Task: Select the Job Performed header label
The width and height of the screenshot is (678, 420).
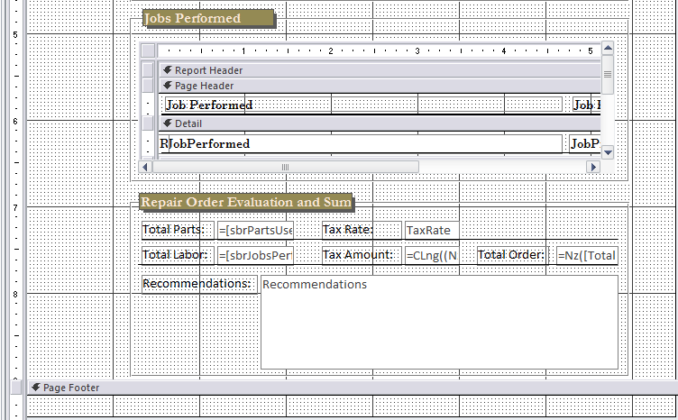Action: pos(363,105)
